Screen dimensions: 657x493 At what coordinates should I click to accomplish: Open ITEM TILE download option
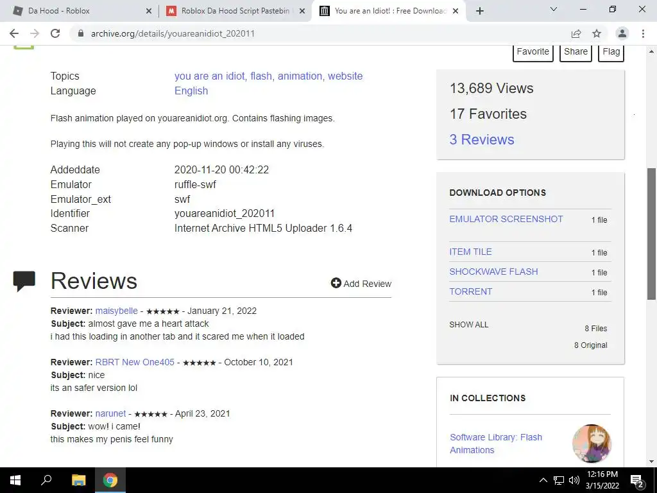pyautogui.click(x=470, y=252)
